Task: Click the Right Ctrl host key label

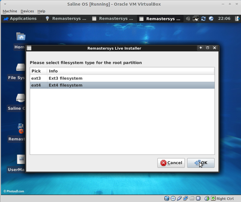Action: pos(225,199)
